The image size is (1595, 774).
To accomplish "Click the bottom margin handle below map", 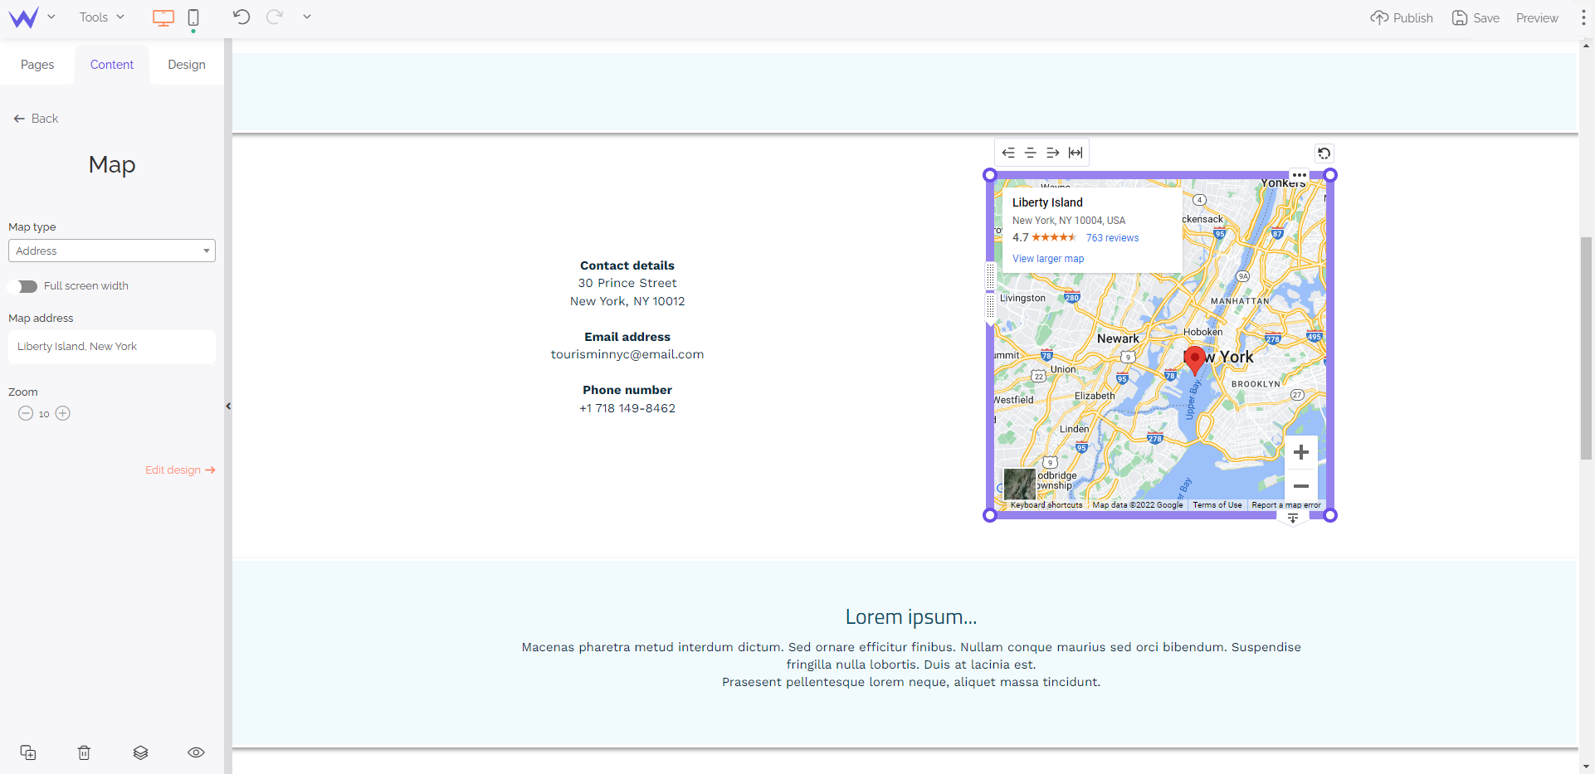I will [1293, 518].
